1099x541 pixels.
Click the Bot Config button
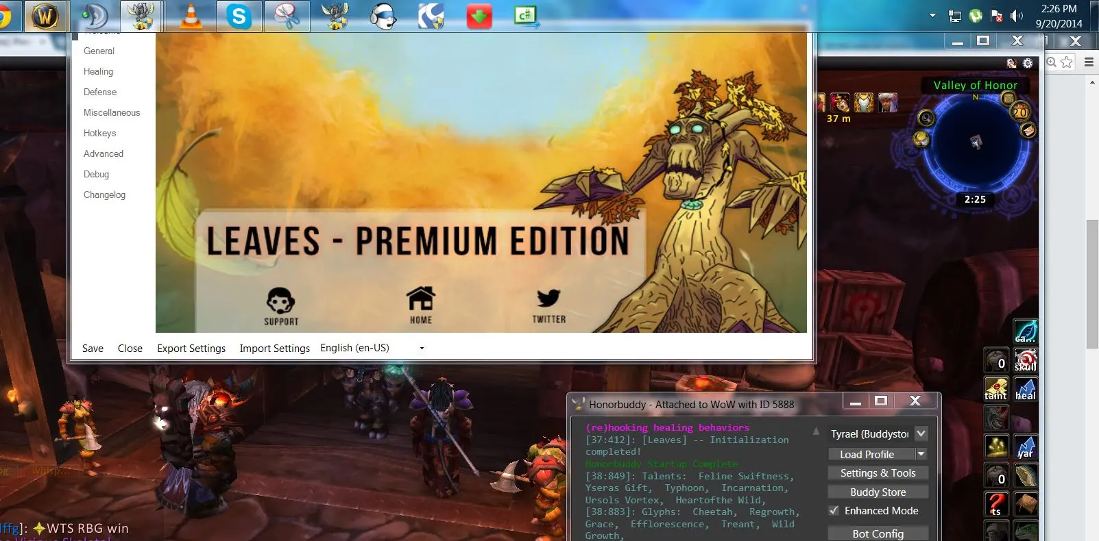[878, 533]
